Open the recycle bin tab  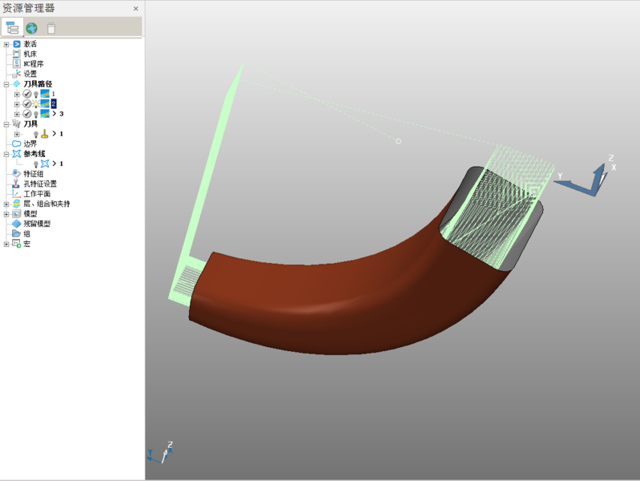(51, 28)
